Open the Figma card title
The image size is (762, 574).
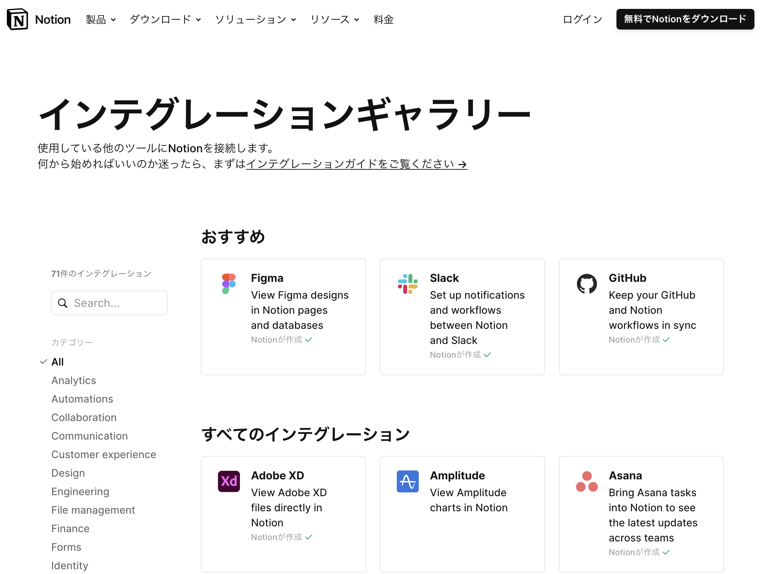267,278
